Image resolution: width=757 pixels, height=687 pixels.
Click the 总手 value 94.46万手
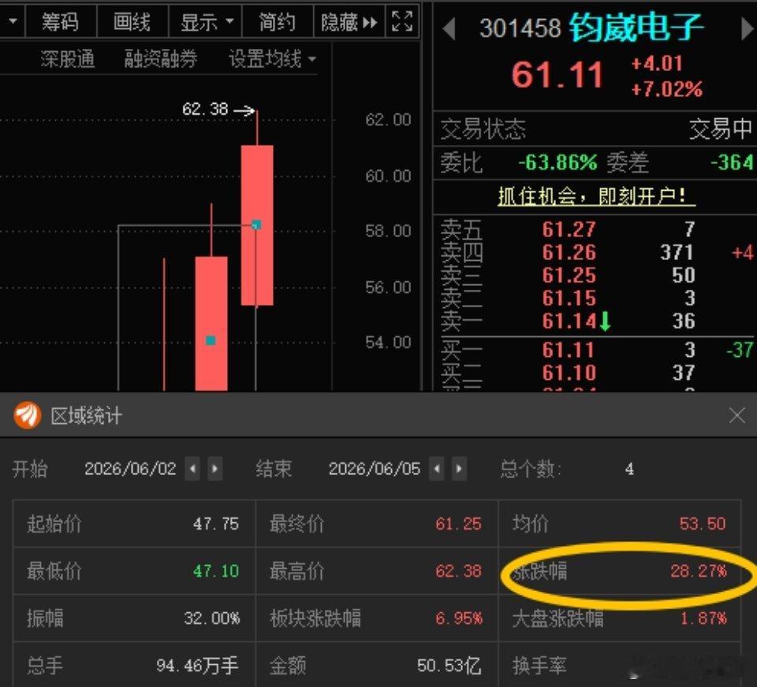tap(197, 665)
